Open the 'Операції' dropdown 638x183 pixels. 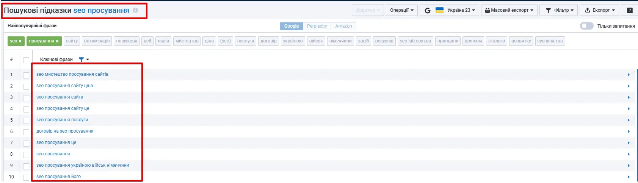(x=402, y=10)
